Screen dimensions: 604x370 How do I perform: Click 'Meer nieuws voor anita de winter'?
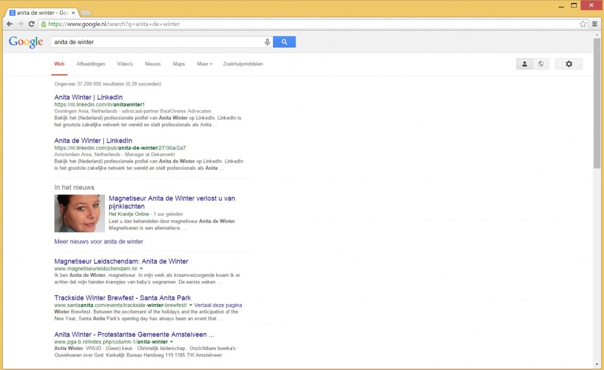[99, 242]
